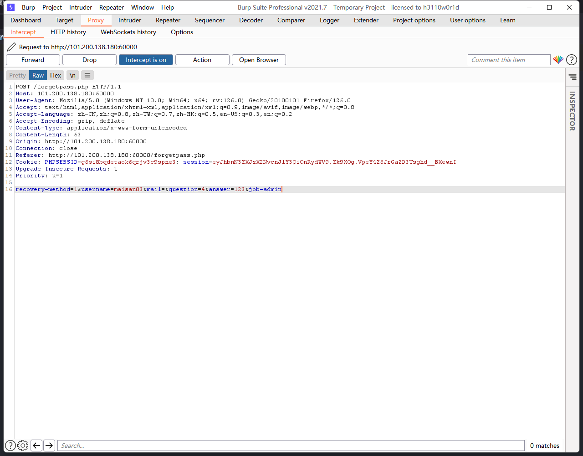
Task: Click the Drop button
Action: [89, 60]
